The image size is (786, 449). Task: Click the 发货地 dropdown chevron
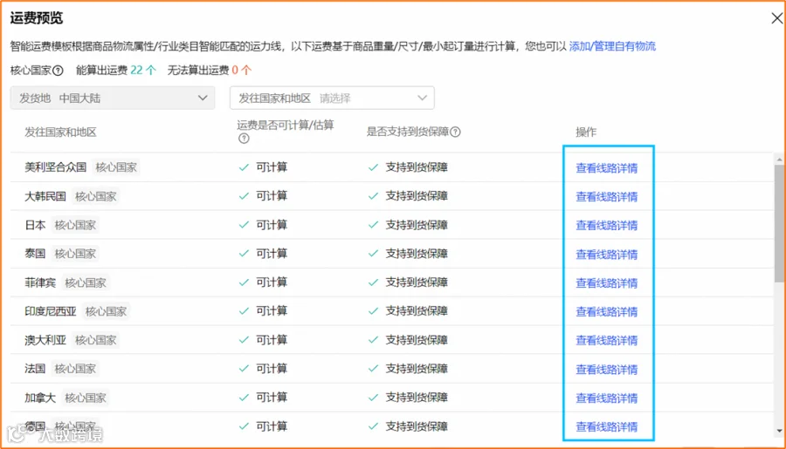click(x=203, y=98)
